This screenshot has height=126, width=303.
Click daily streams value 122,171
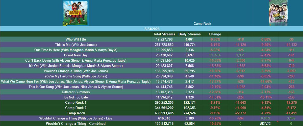point(190,103)
